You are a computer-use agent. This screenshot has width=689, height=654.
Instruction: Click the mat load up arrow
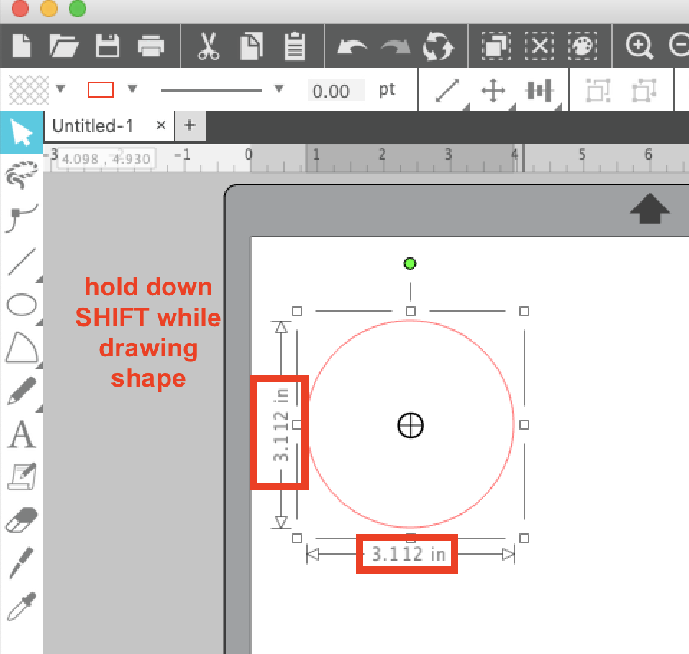[x=650, y=208]
